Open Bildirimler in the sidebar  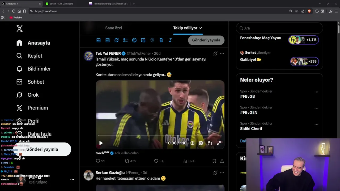pos(34,69)
